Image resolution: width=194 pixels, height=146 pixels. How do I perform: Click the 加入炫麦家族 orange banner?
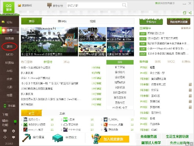(111, 139)
